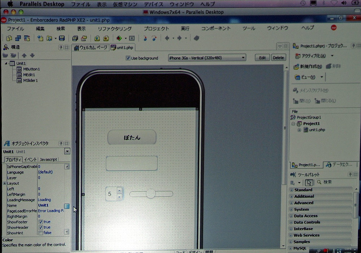The image size is (361, 253).
Task: Click the slider knob on the iPhone form
Action: 151,194
